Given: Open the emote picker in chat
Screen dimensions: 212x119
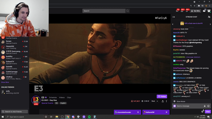Looking at the screenshot, I should point(208,106).
